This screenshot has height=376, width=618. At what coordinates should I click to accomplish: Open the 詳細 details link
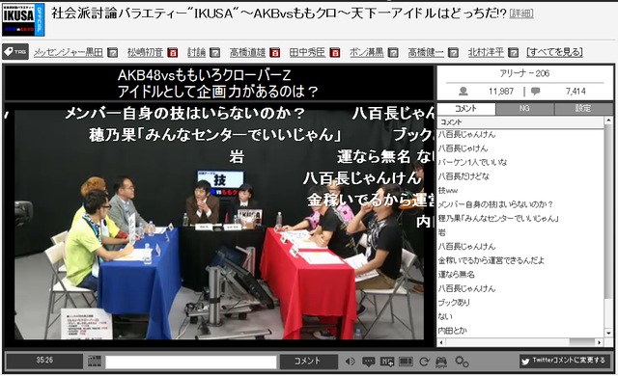point(521,13)
